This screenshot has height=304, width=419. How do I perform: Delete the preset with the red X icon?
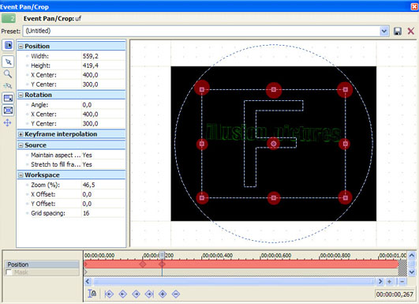coord(411,32)
